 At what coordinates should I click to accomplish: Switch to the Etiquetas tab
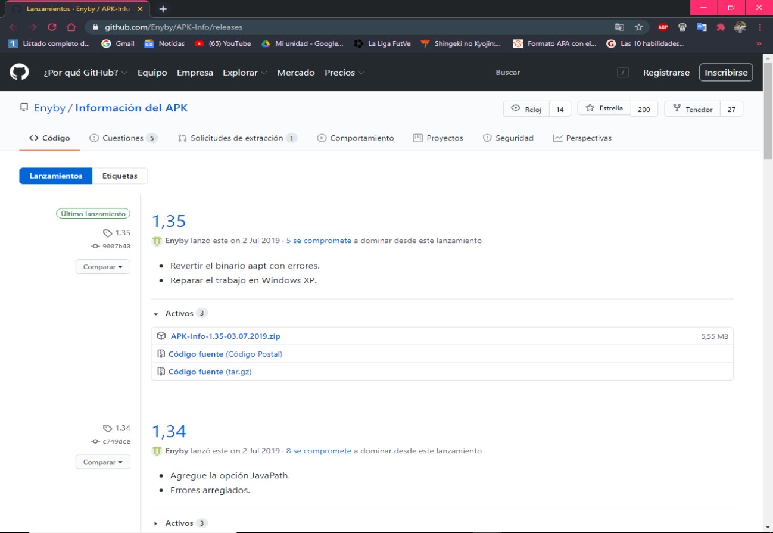120,175
